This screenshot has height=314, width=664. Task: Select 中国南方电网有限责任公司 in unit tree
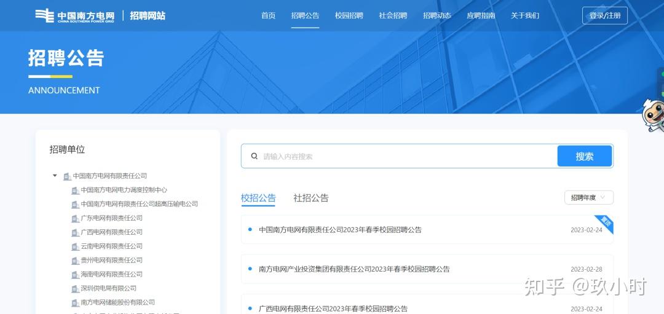(110, 176)
